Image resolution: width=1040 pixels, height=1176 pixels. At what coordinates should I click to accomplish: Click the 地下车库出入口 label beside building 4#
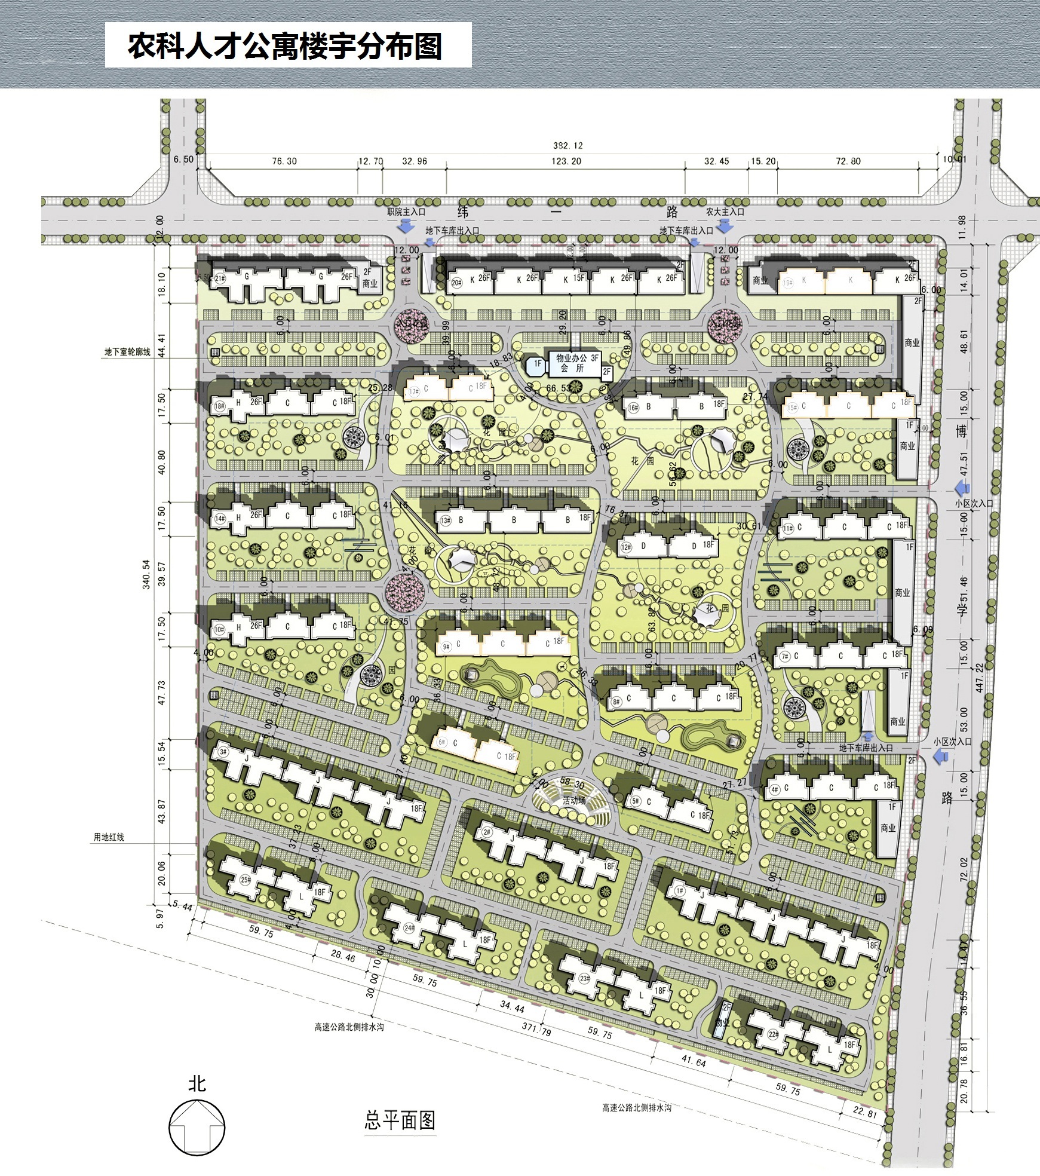(866, 748)
